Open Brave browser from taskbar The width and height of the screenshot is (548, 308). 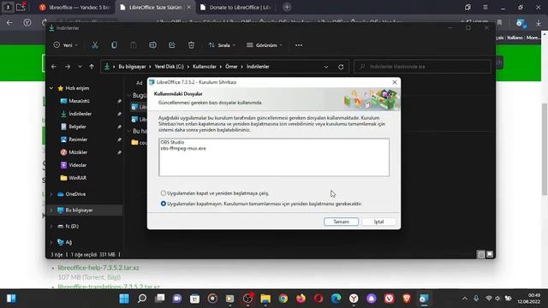(x=407, y=299)
